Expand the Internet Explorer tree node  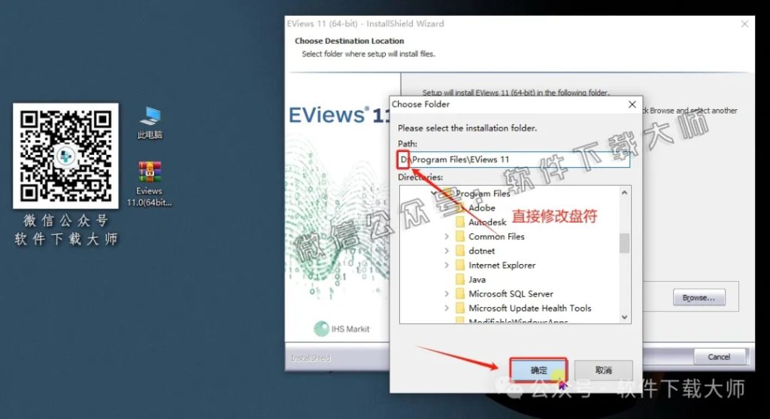447,265
